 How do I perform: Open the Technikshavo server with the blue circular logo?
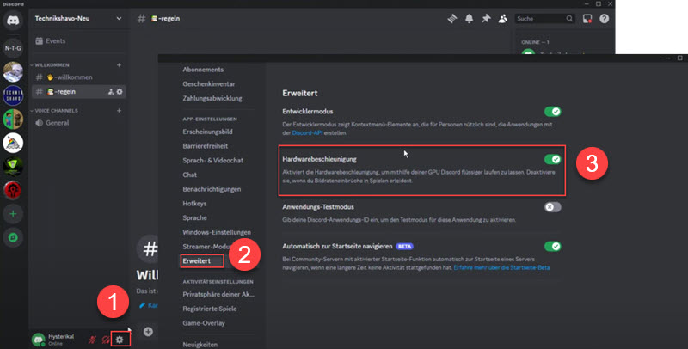tap(13, 95)
